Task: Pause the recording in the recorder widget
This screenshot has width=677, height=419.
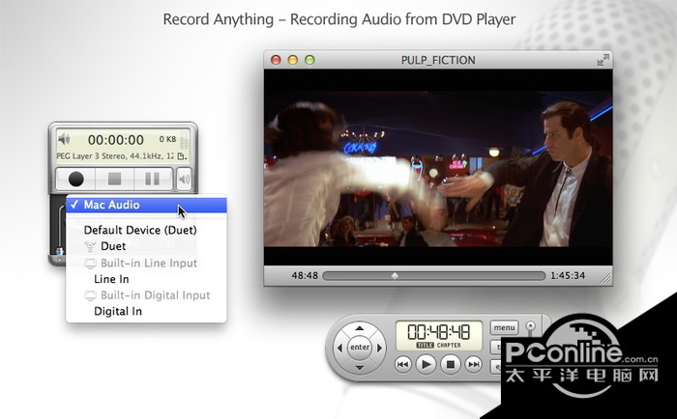Action: [152, 179]
